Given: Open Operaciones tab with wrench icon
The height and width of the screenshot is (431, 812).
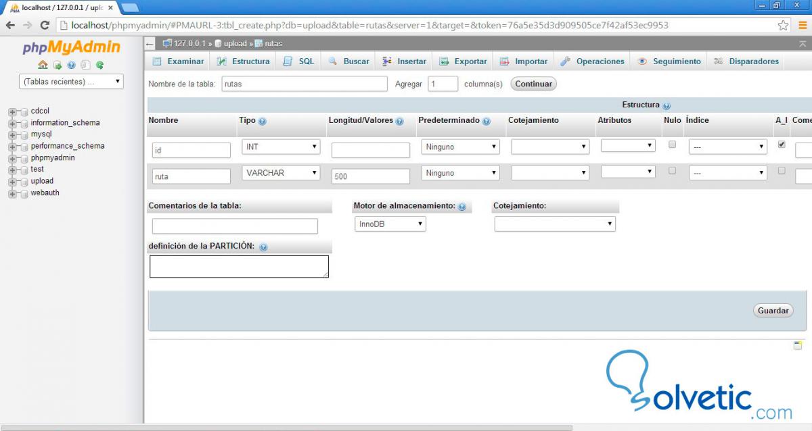Looking at the screenshot, I should 593,61.
